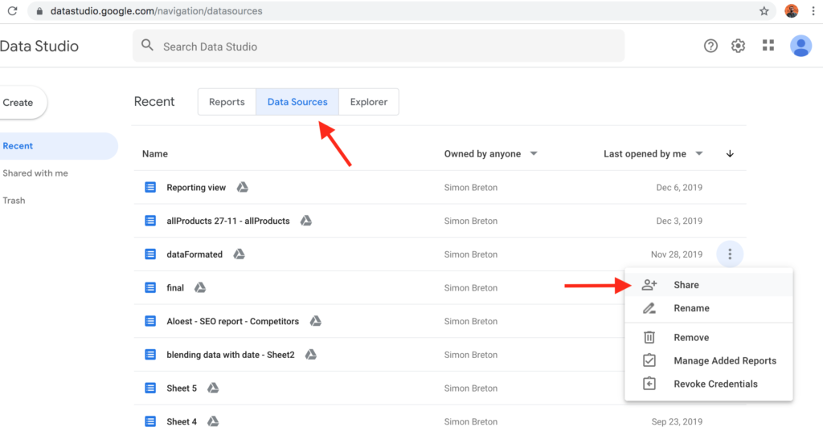Open Shared with me in sidebar
This screenshot has height=435, width=823.
35,173
